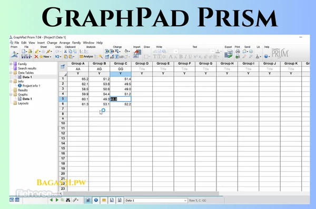The height and width of the screenshot is (209, 316).
Task: Click the graph section icon in bottom bar
Action: pyautogui.click(x=112, y=200)
